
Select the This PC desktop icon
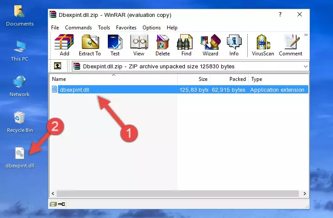[x=19, y=51]
